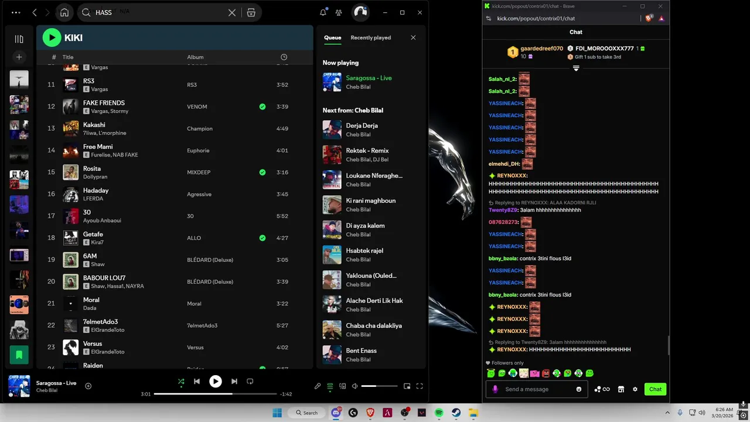Add Saragossa - Live to Liked Songs
This screenshot has width=750, height=422.
click(x=88, y=386)
